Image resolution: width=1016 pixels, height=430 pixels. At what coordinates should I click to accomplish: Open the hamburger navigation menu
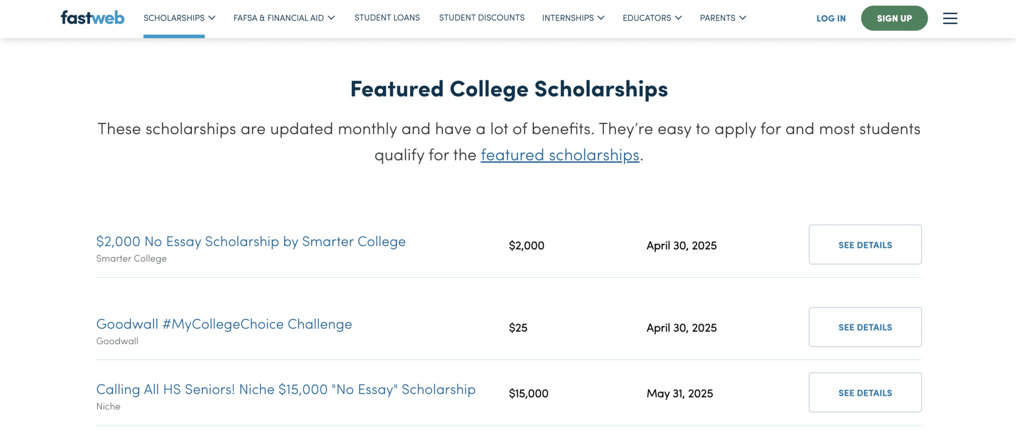[x=950, y=18]
